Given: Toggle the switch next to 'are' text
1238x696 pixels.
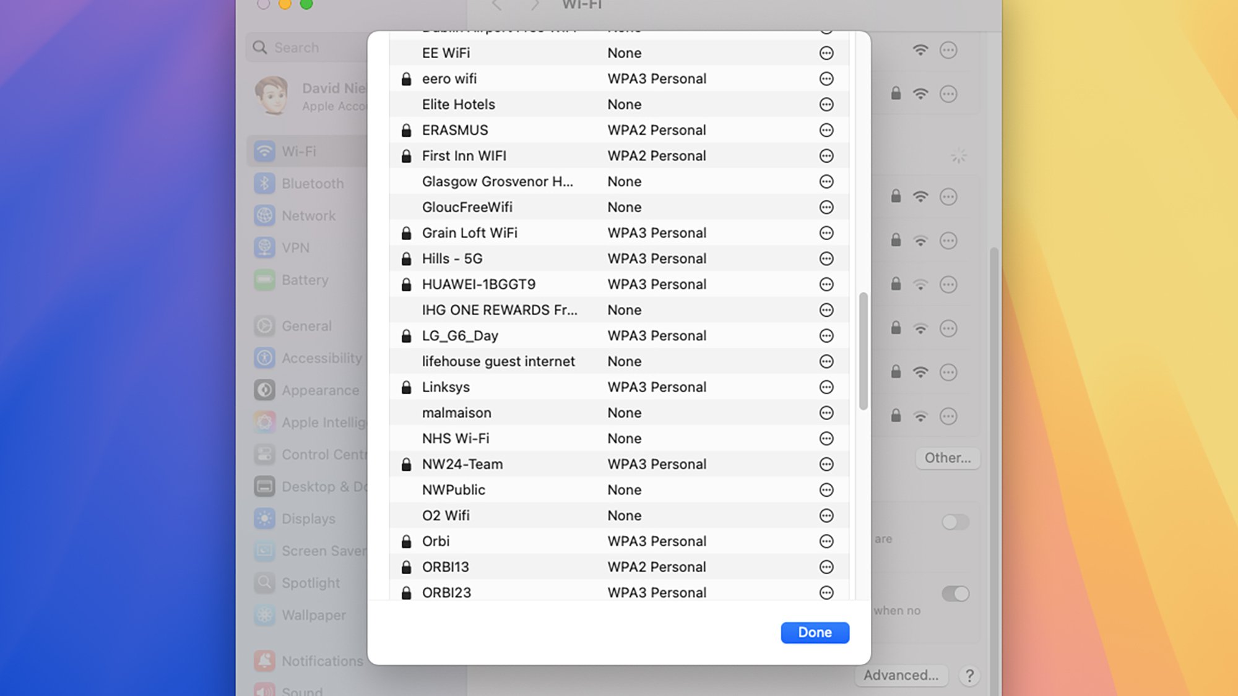Looking at the screenshot, I should [955, 522].
